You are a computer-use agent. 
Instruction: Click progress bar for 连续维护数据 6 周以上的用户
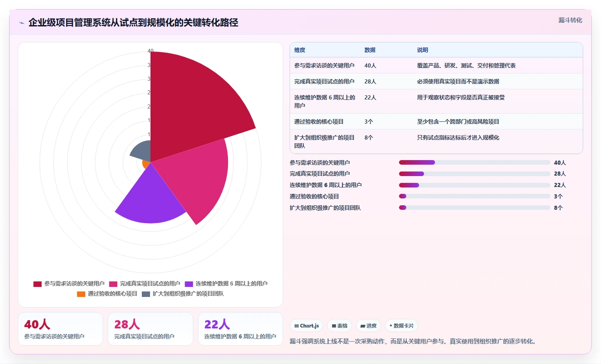[x=474, y=185]
